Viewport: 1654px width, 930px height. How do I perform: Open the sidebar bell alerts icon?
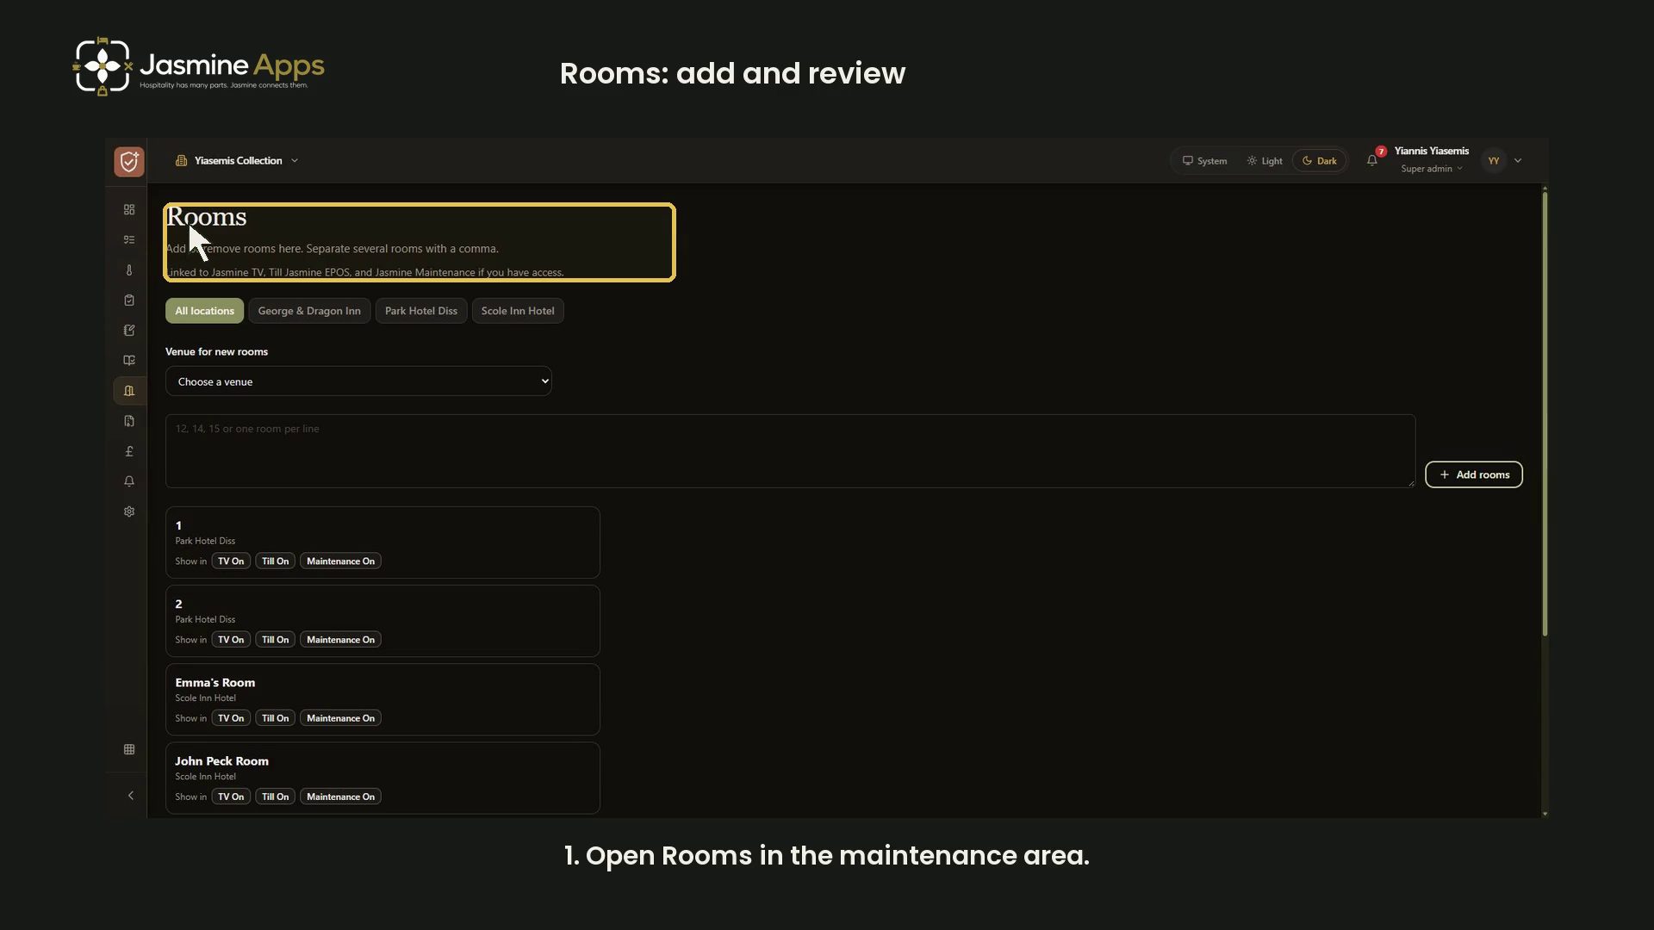click(129, 481)
